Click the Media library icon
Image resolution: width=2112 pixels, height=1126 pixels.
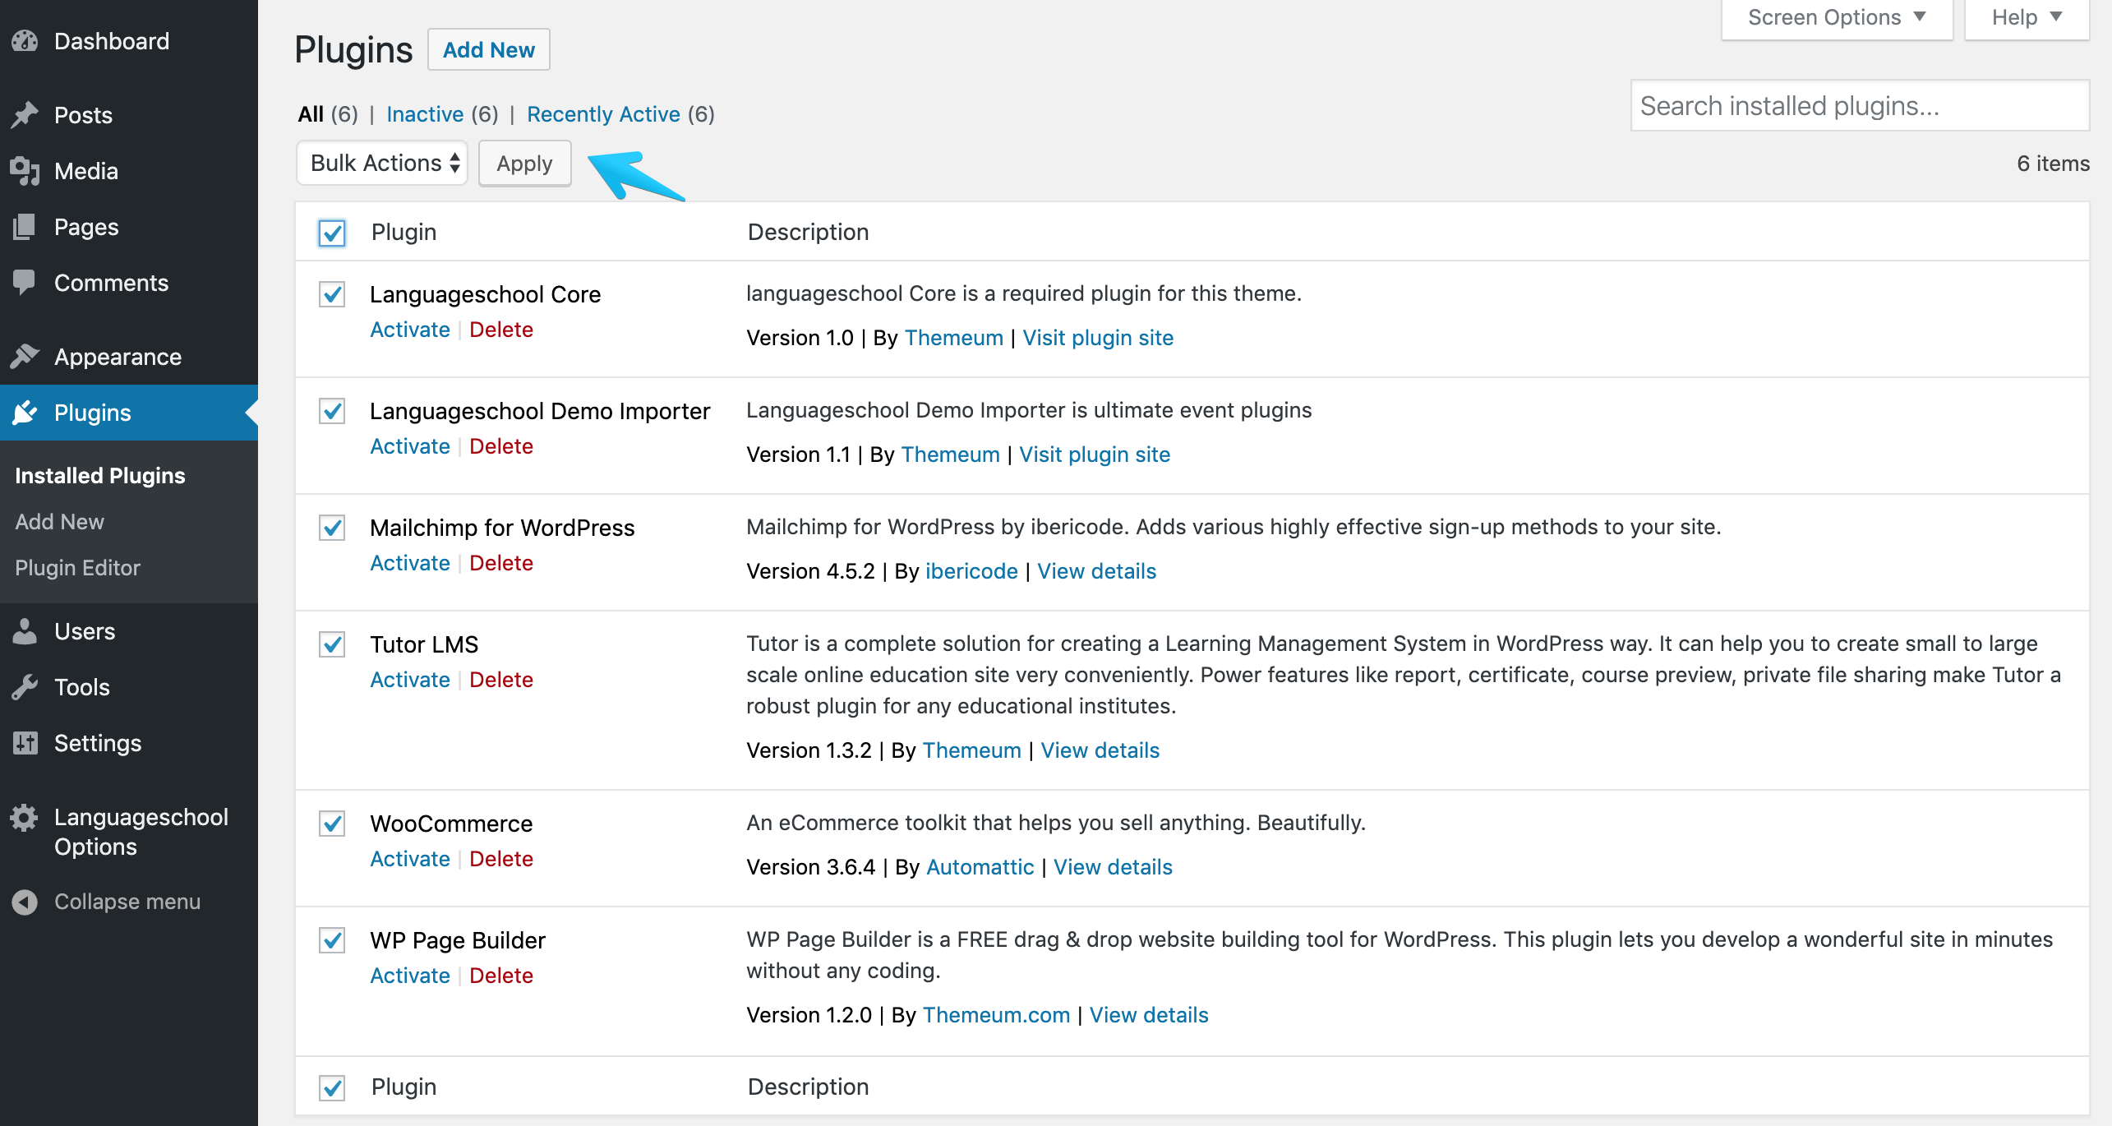coord(25,171)
